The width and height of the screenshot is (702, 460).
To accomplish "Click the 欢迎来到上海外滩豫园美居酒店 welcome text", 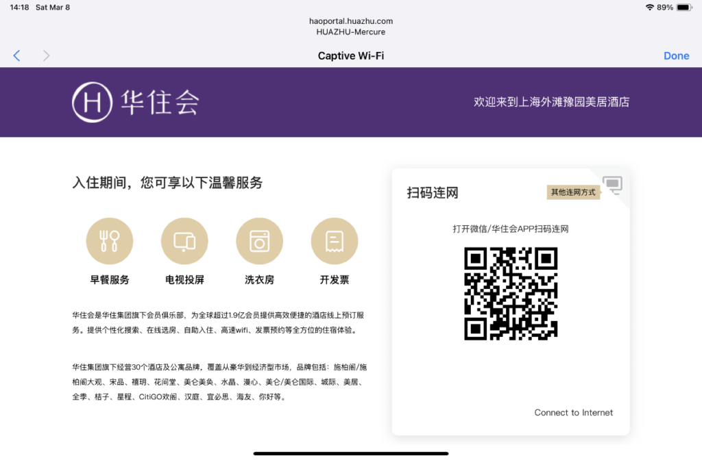I will click(552, 102).
